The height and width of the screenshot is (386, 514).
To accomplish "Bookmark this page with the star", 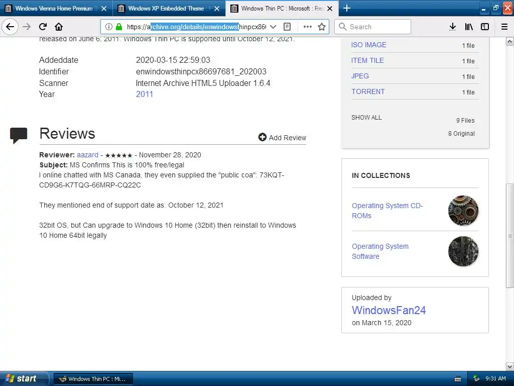I will click(322, 27).
